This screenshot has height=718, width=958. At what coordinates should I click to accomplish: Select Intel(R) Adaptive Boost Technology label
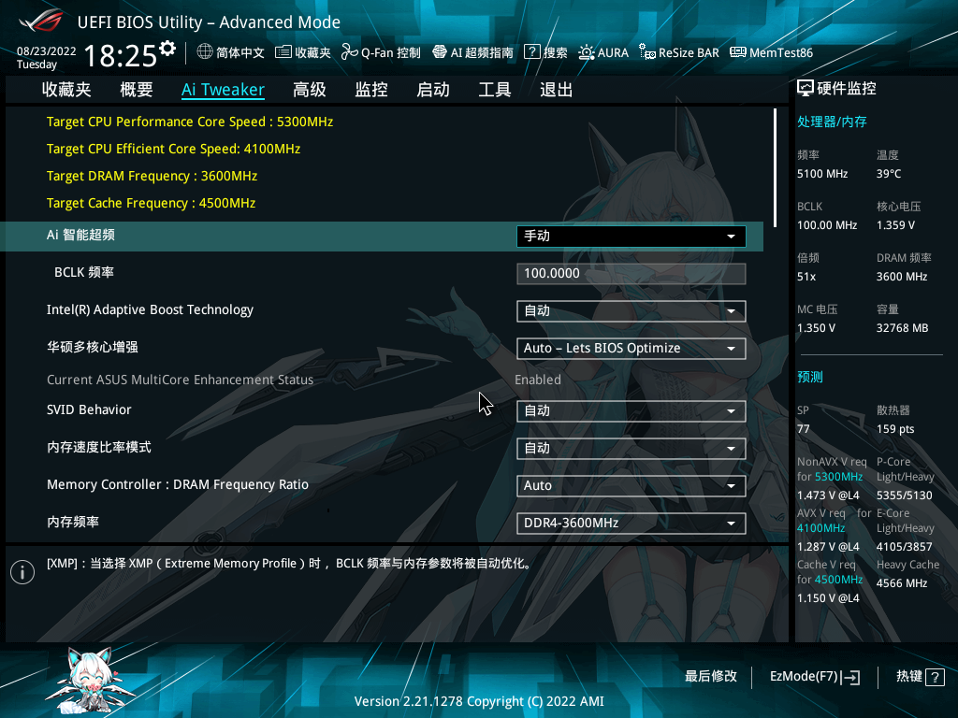tap(151, 309)
